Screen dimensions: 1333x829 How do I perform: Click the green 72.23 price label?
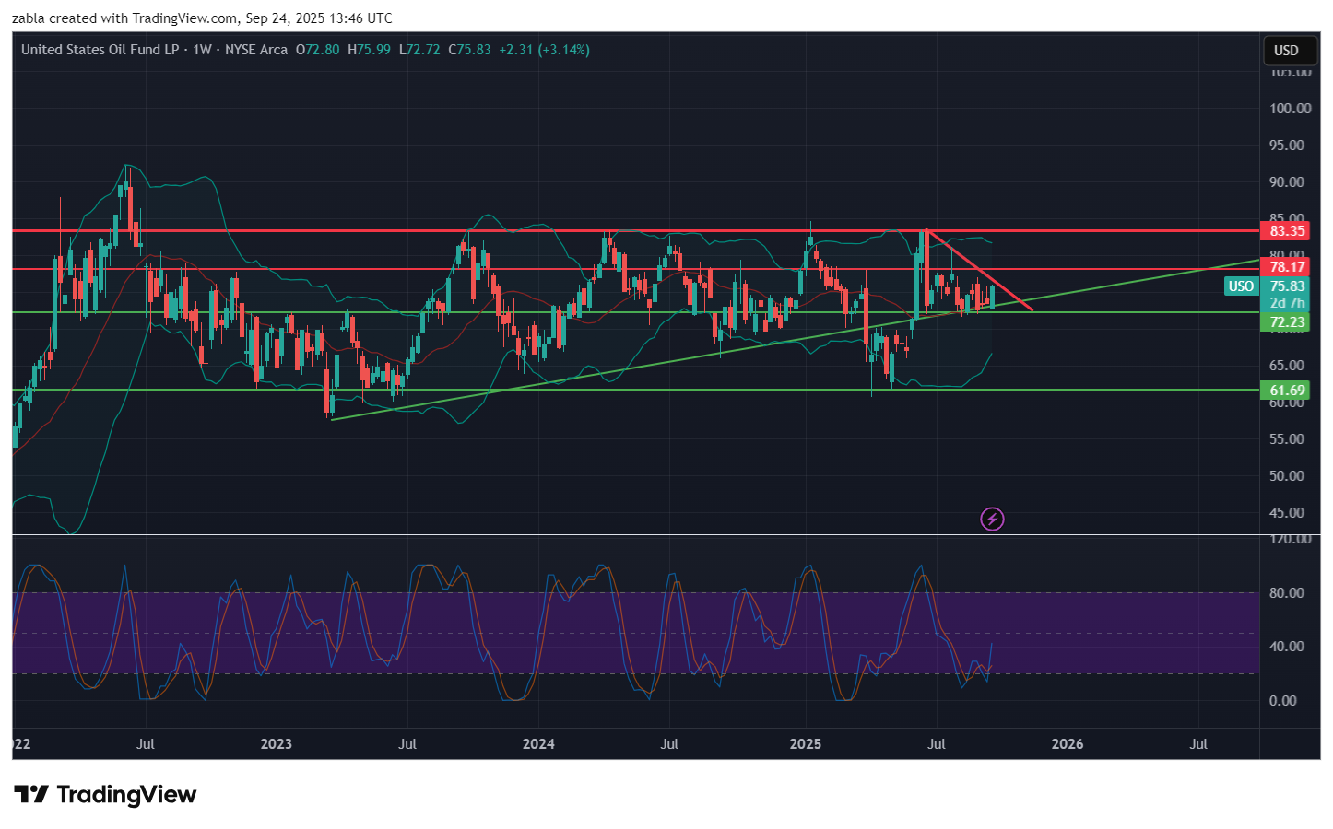[1286, 321]
